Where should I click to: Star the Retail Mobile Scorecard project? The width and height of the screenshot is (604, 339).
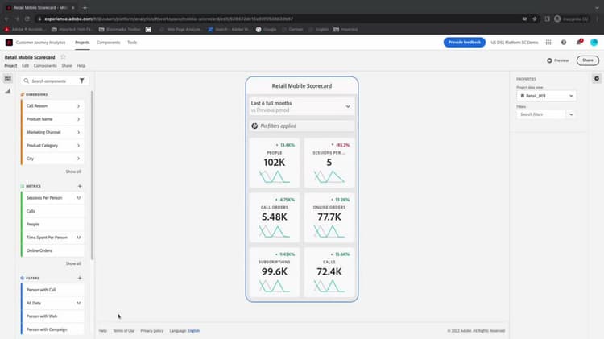[x=63, y=57]
